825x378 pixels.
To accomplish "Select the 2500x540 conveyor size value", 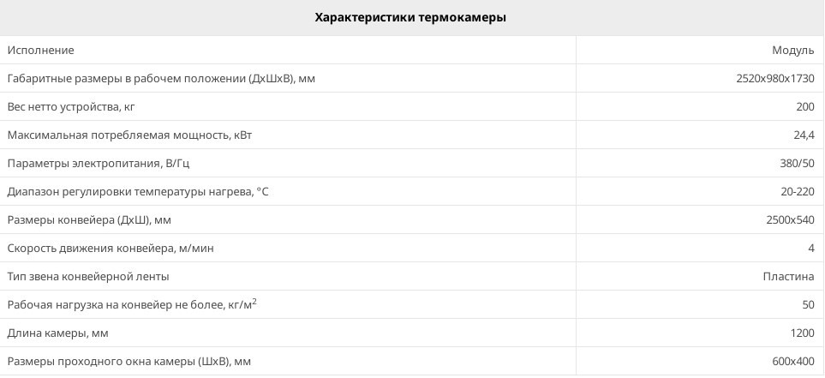I will (x=790, y=220).
